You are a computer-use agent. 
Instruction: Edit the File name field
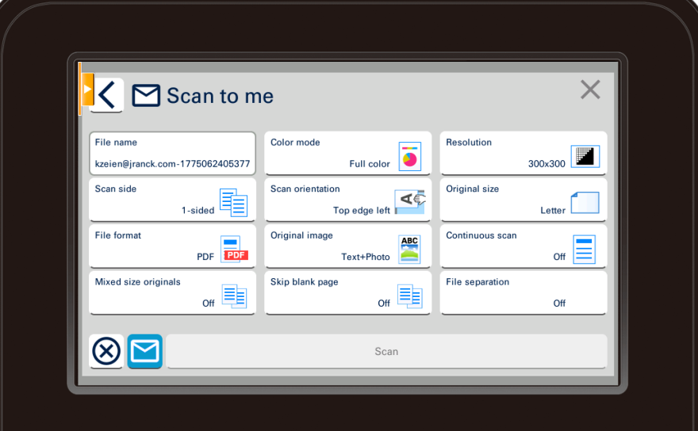[x=172, y=153]
